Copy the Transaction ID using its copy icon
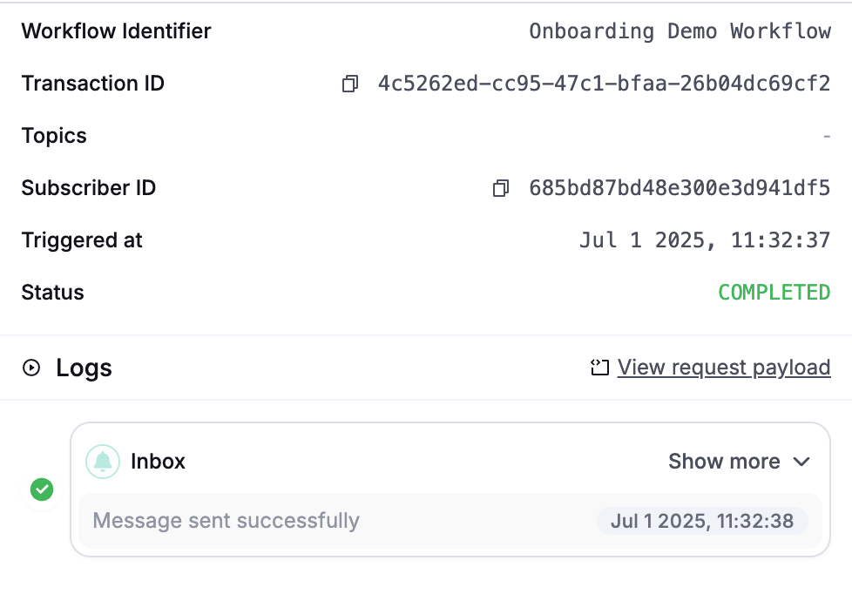 (x=350, y=84)
